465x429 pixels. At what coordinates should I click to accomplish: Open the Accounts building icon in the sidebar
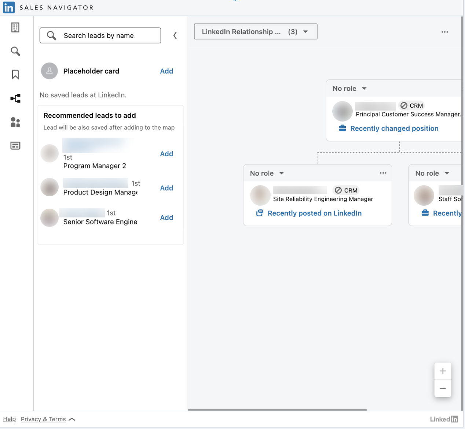click(15, 27)
